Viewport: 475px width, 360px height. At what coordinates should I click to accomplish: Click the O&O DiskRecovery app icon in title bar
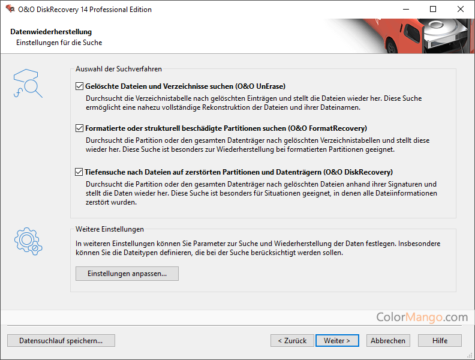(10, 9)
